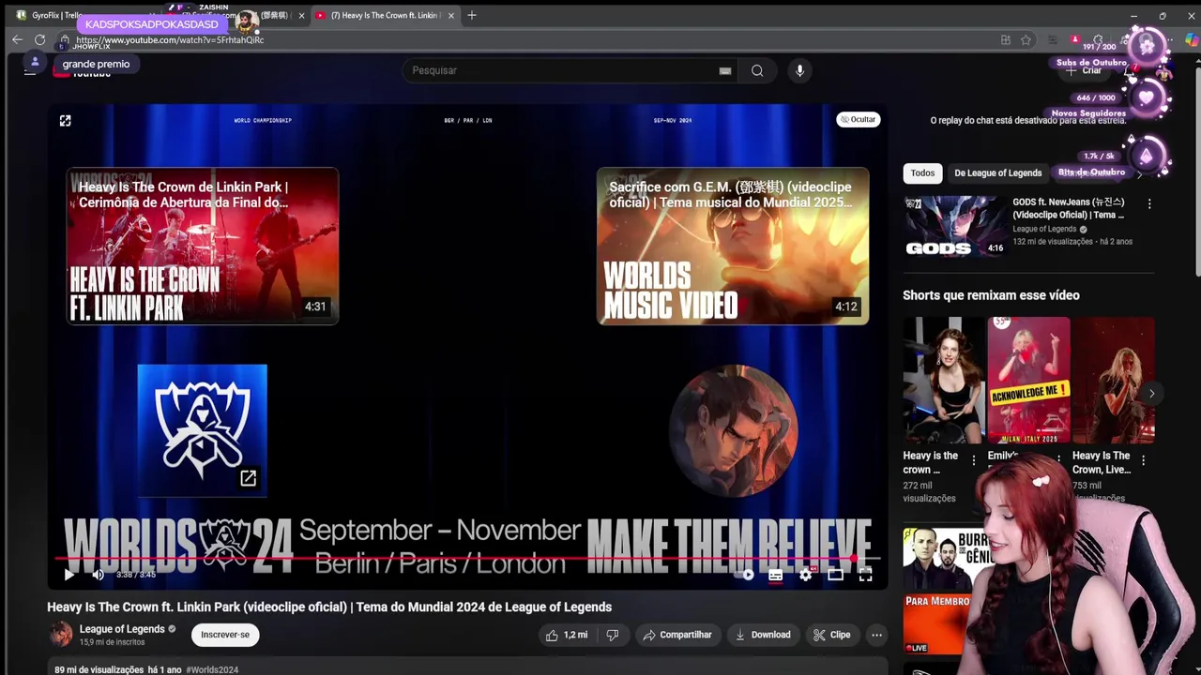Open options for 'Heavy is the crown...' short
1201x675 pixels.
pyautogui.click(x=973, y=460)
